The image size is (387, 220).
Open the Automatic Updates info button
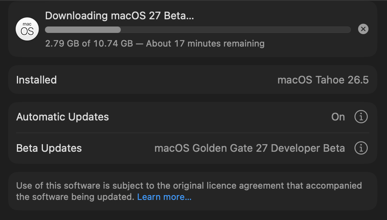pos(361,117)
